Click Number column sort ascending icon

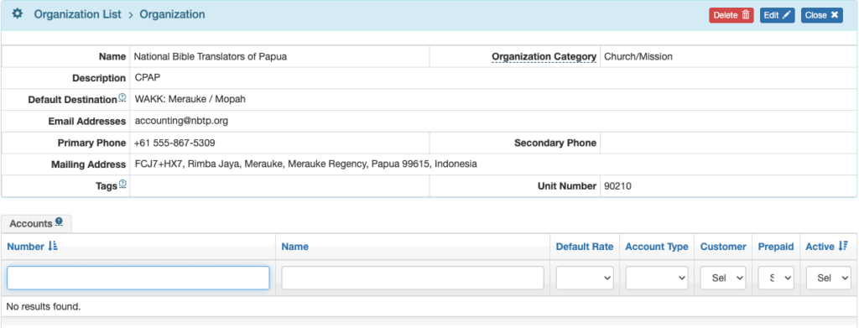click(53, 247)
